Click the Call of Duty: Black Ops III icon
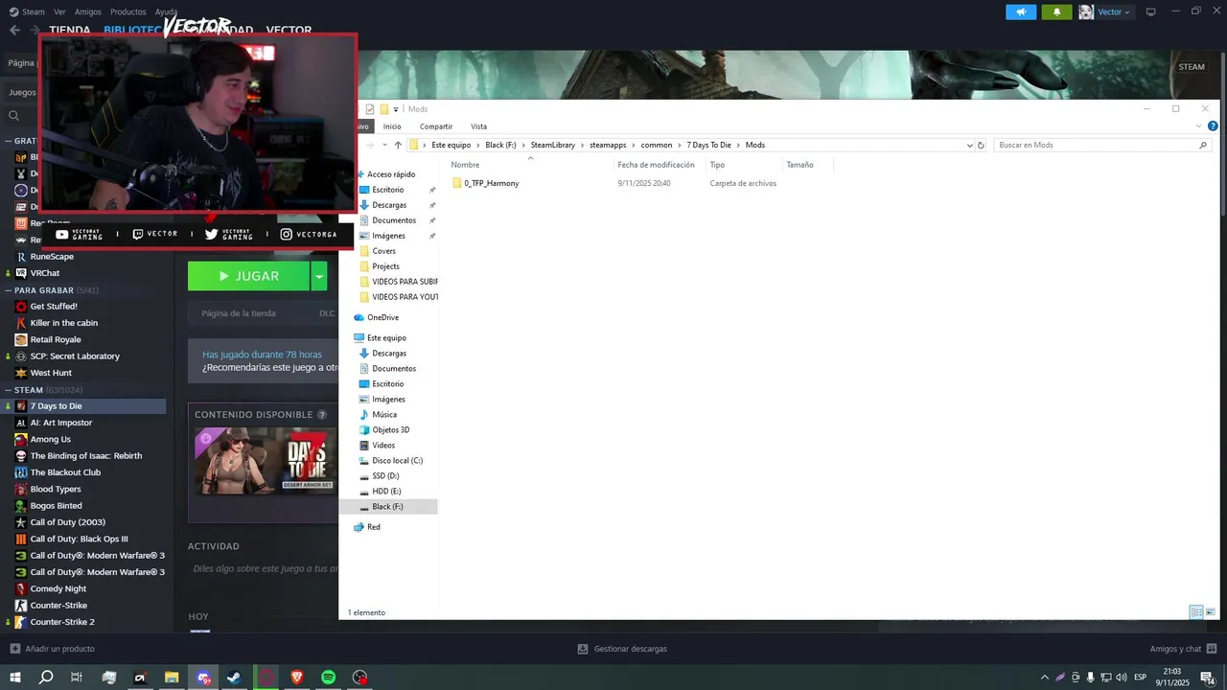The height and width of the screenshot is (690, 1227). 21,539
